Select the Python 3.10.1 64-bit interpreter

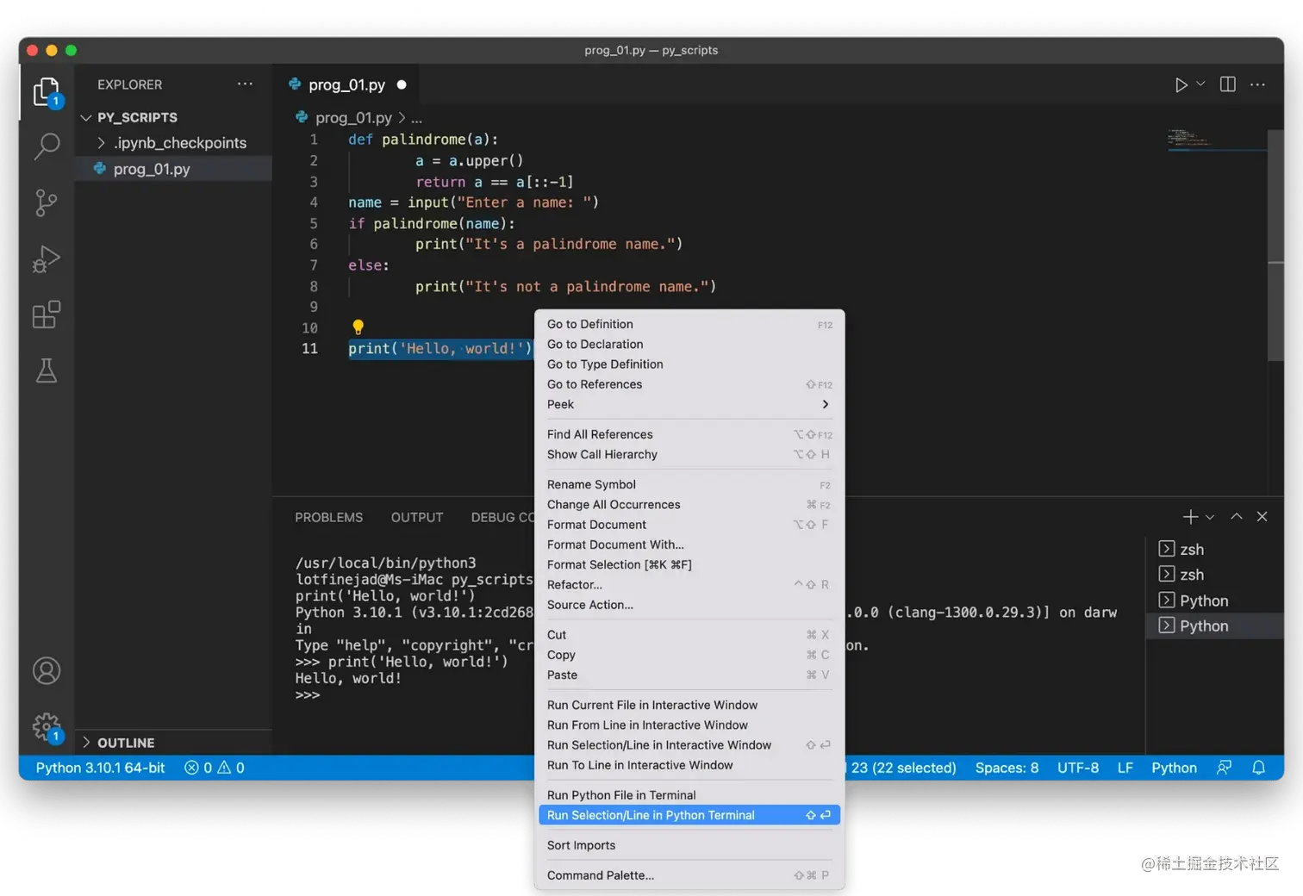point(101,768)
